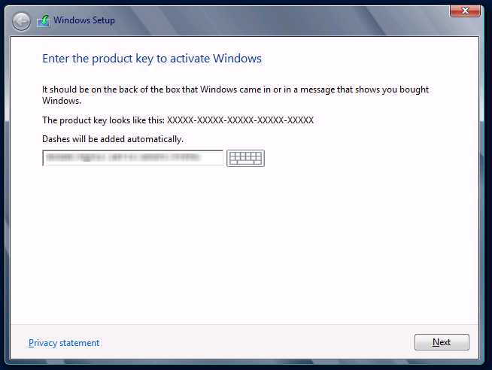
Task: Select the "The product key looks like this" label
Action: tap(103, 120)
